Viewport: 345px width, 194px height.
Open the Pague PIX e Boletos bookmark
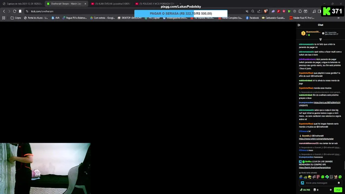tap(75, 18)
